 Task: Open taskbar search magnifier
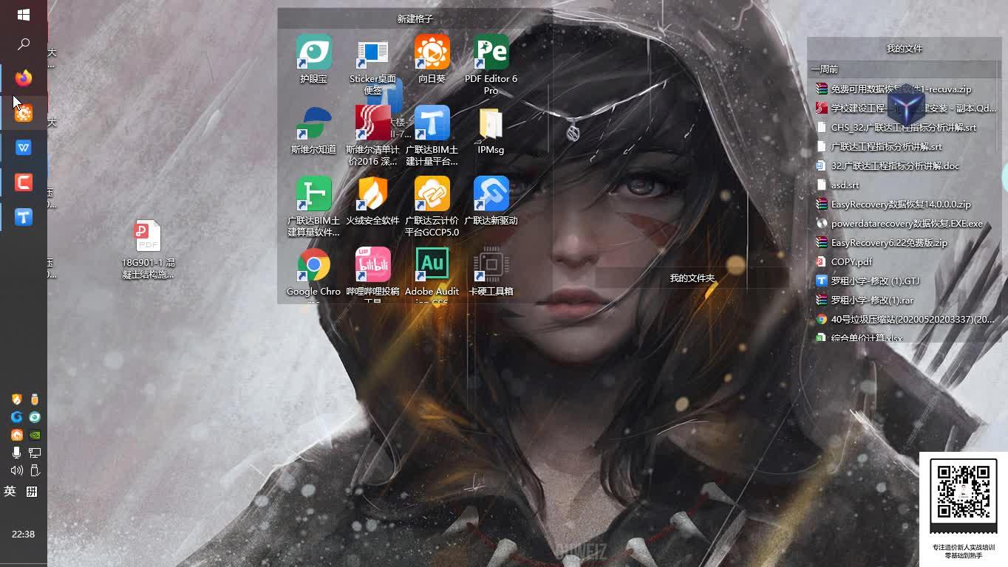pyautogui.click(x=24, y=44)
